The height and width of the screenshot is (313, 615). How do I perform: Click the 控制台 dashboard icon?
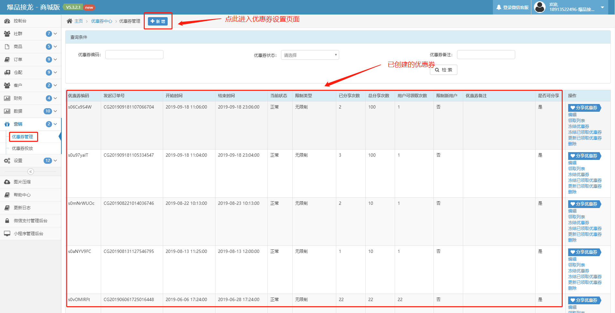(7, 21)
